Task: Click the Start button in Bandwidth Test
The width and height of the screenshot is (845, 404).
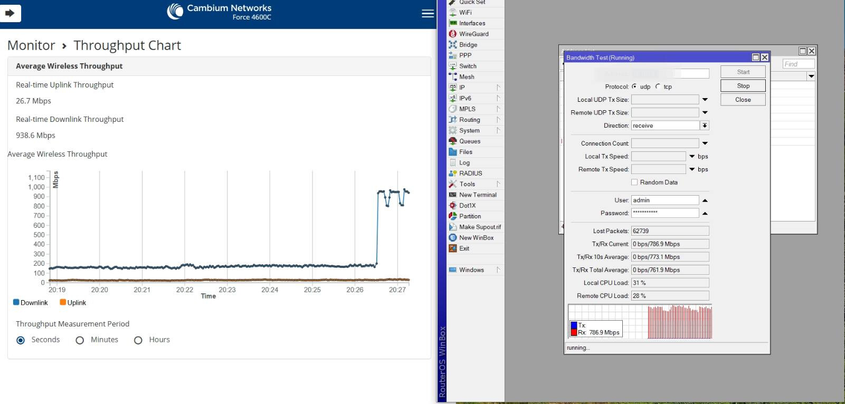Action: click(743, 72)
